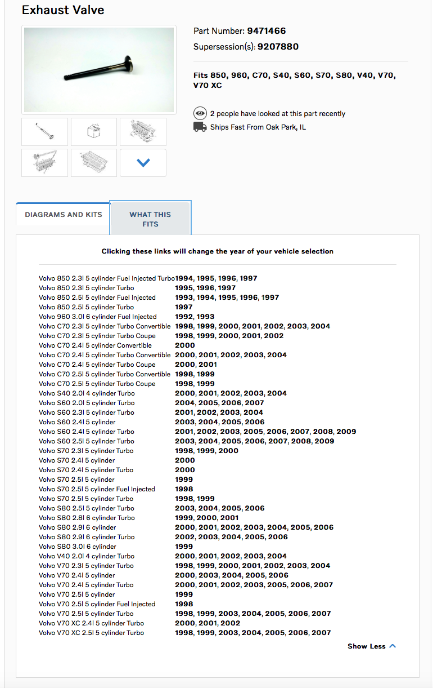Select the What This Fits tab
Image resolution: width=433 pixels, height=688 pixels.
(150, 219)
